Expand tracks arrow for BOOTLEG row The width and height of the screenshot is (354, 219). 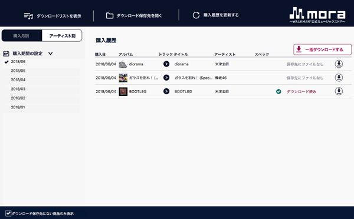[x=166, y=91]
